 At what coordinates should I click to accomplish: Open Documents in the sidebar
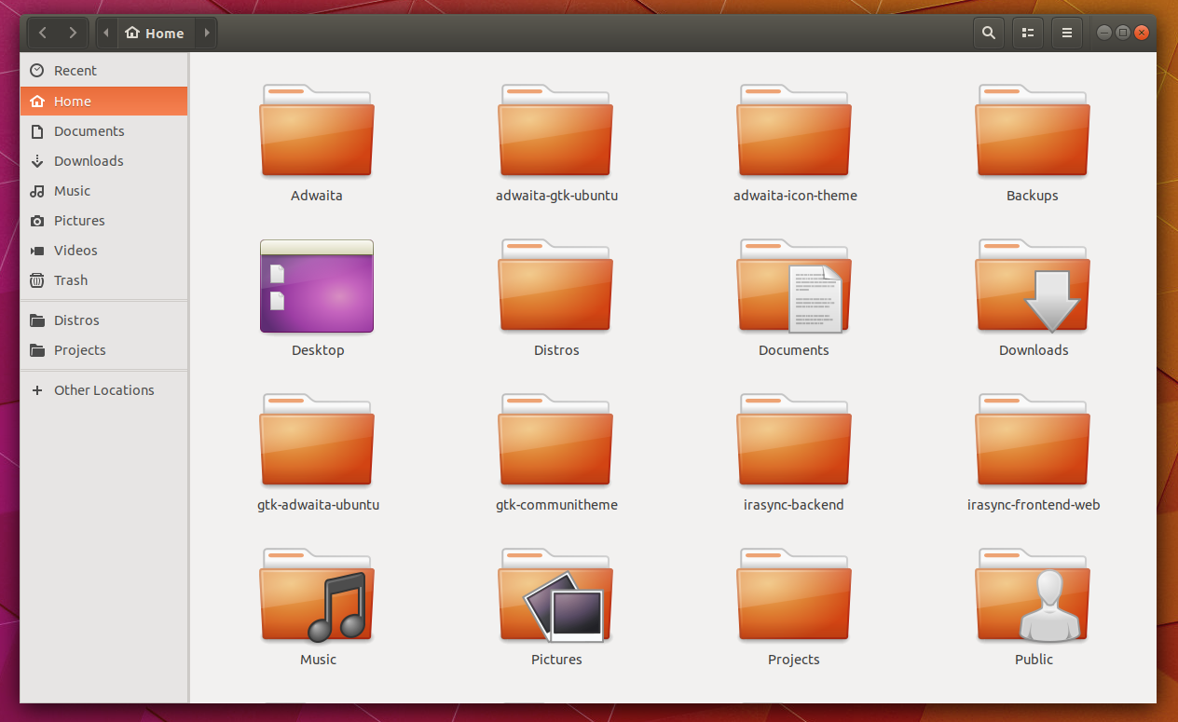(x=103, y=131)
